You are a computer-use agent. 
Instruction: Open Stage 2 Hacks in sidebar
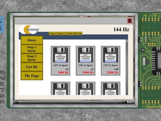tap(32, 58)
